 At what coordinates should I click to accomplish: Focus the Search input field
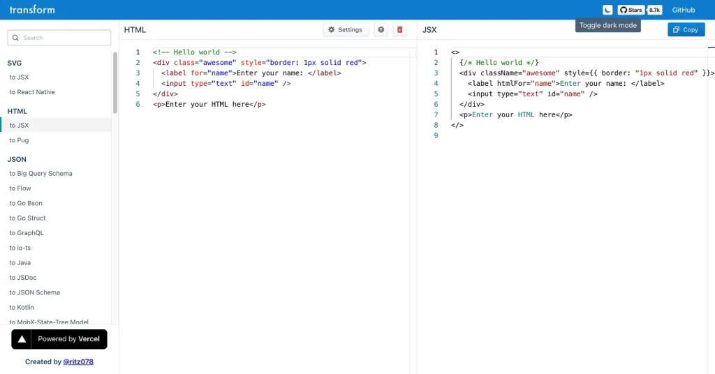tap(59, 38)
